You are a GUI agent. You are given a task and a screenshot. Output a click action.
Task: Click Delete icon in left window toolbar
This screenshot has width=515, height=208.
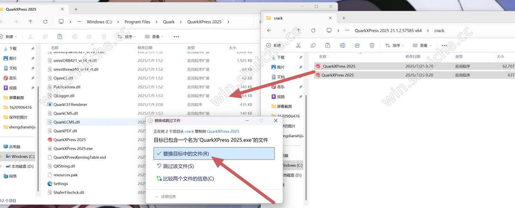[x=104, y=37]
